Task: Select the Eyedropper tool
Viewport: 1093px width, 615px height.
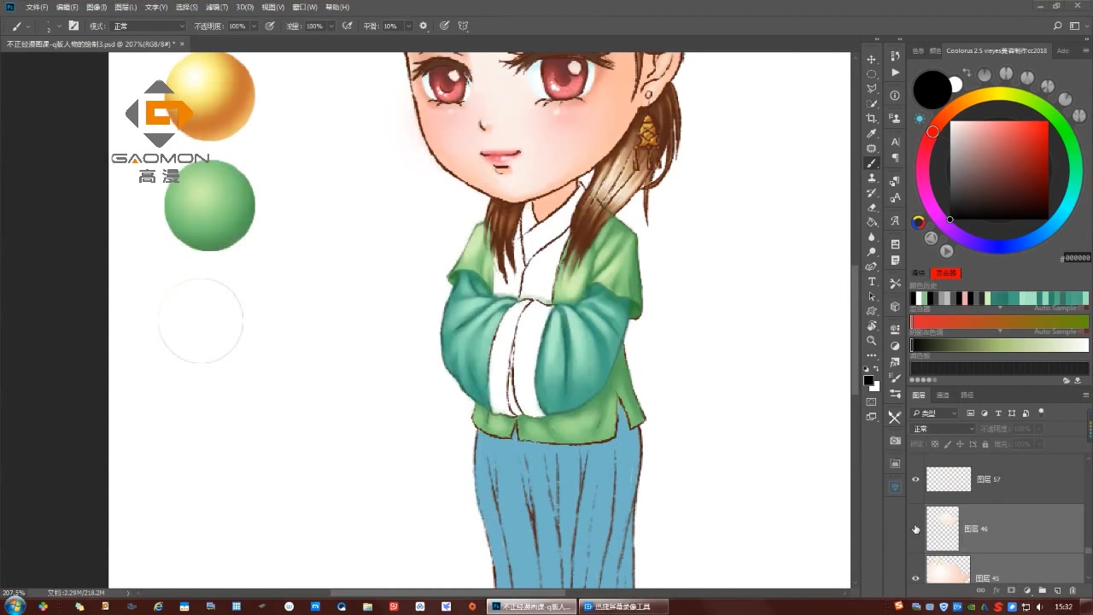Action: (x=872, y=133)
